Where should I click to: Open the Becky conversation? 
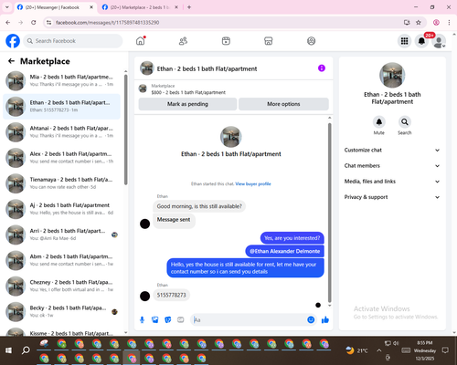coord(61,311)
